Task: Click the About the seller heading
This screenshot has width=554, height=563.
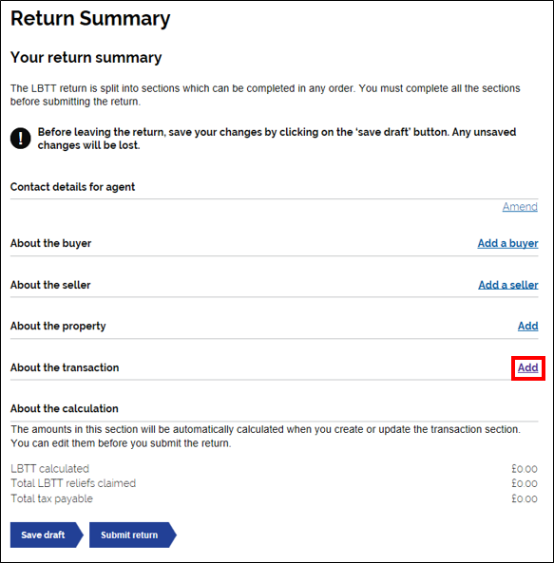Action: click(50, 285)
